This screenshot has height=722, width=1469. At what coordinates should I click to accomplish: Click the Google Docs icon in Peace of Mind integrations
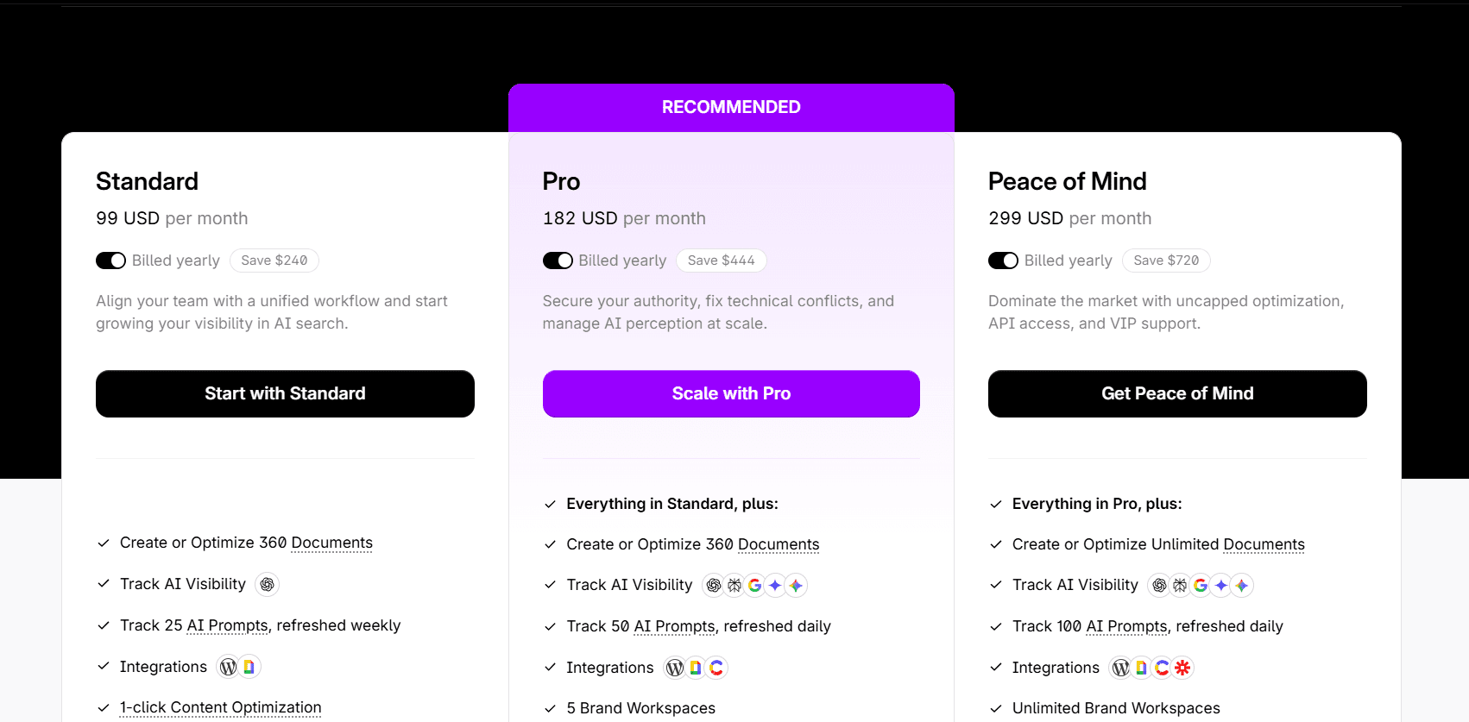point(1141,668)
